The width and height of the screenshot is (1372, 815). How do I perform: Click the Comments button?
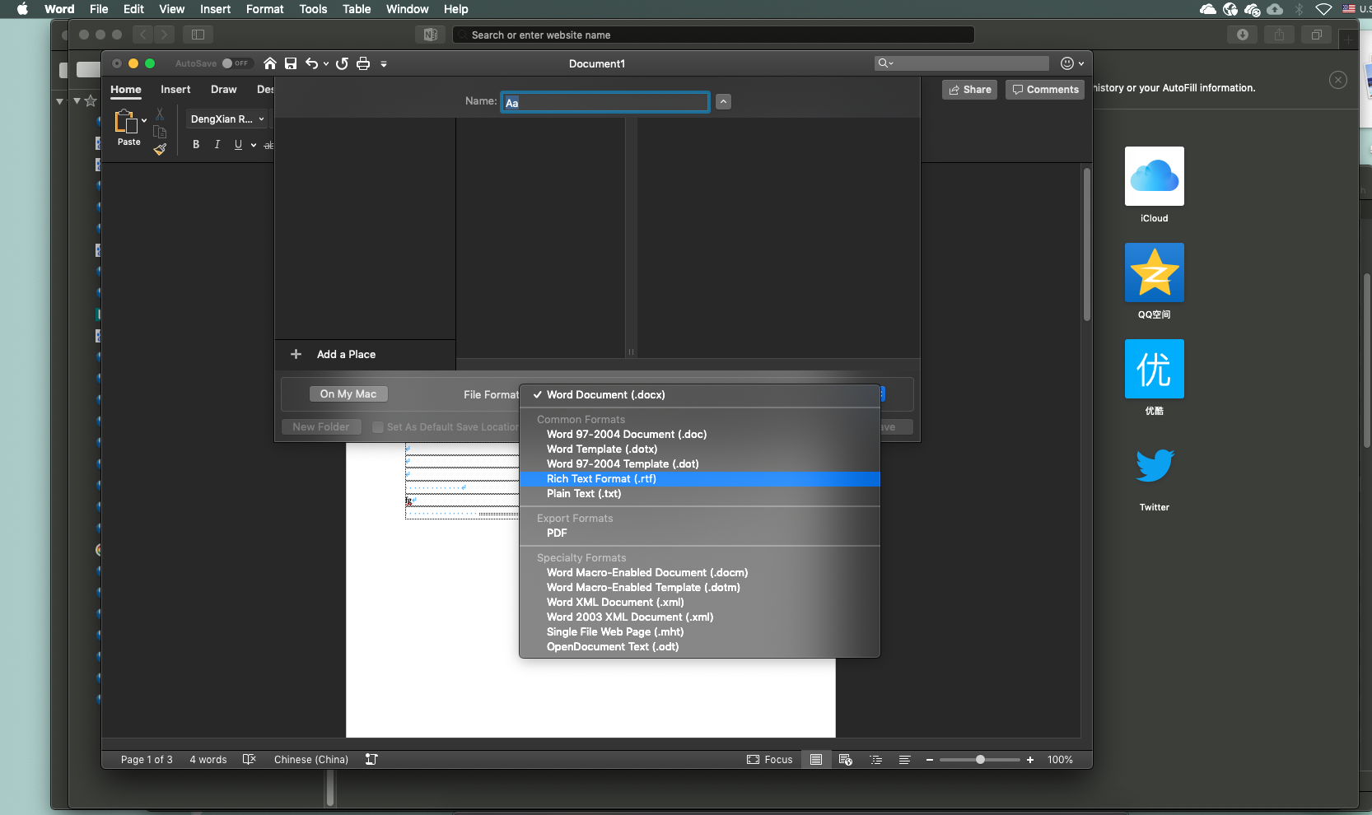coord(1045,90)
